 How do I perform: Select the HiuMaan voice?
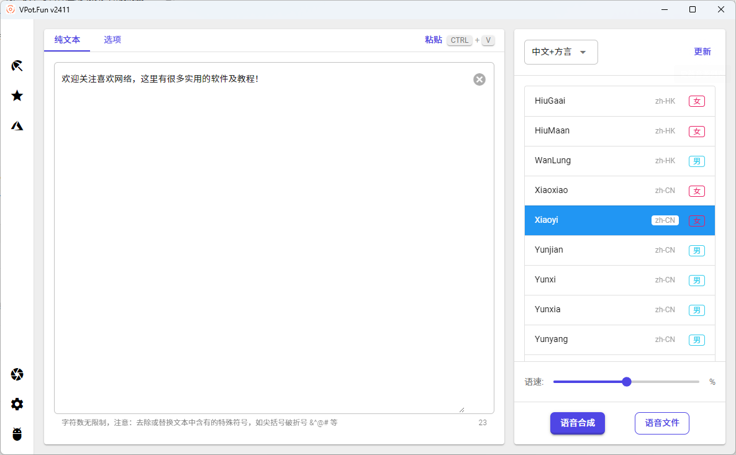point(620,131)
